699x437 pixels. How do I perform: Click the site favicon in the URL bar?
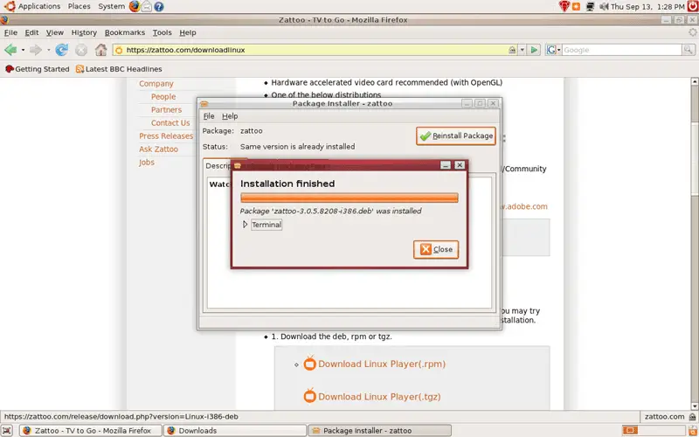119,50
